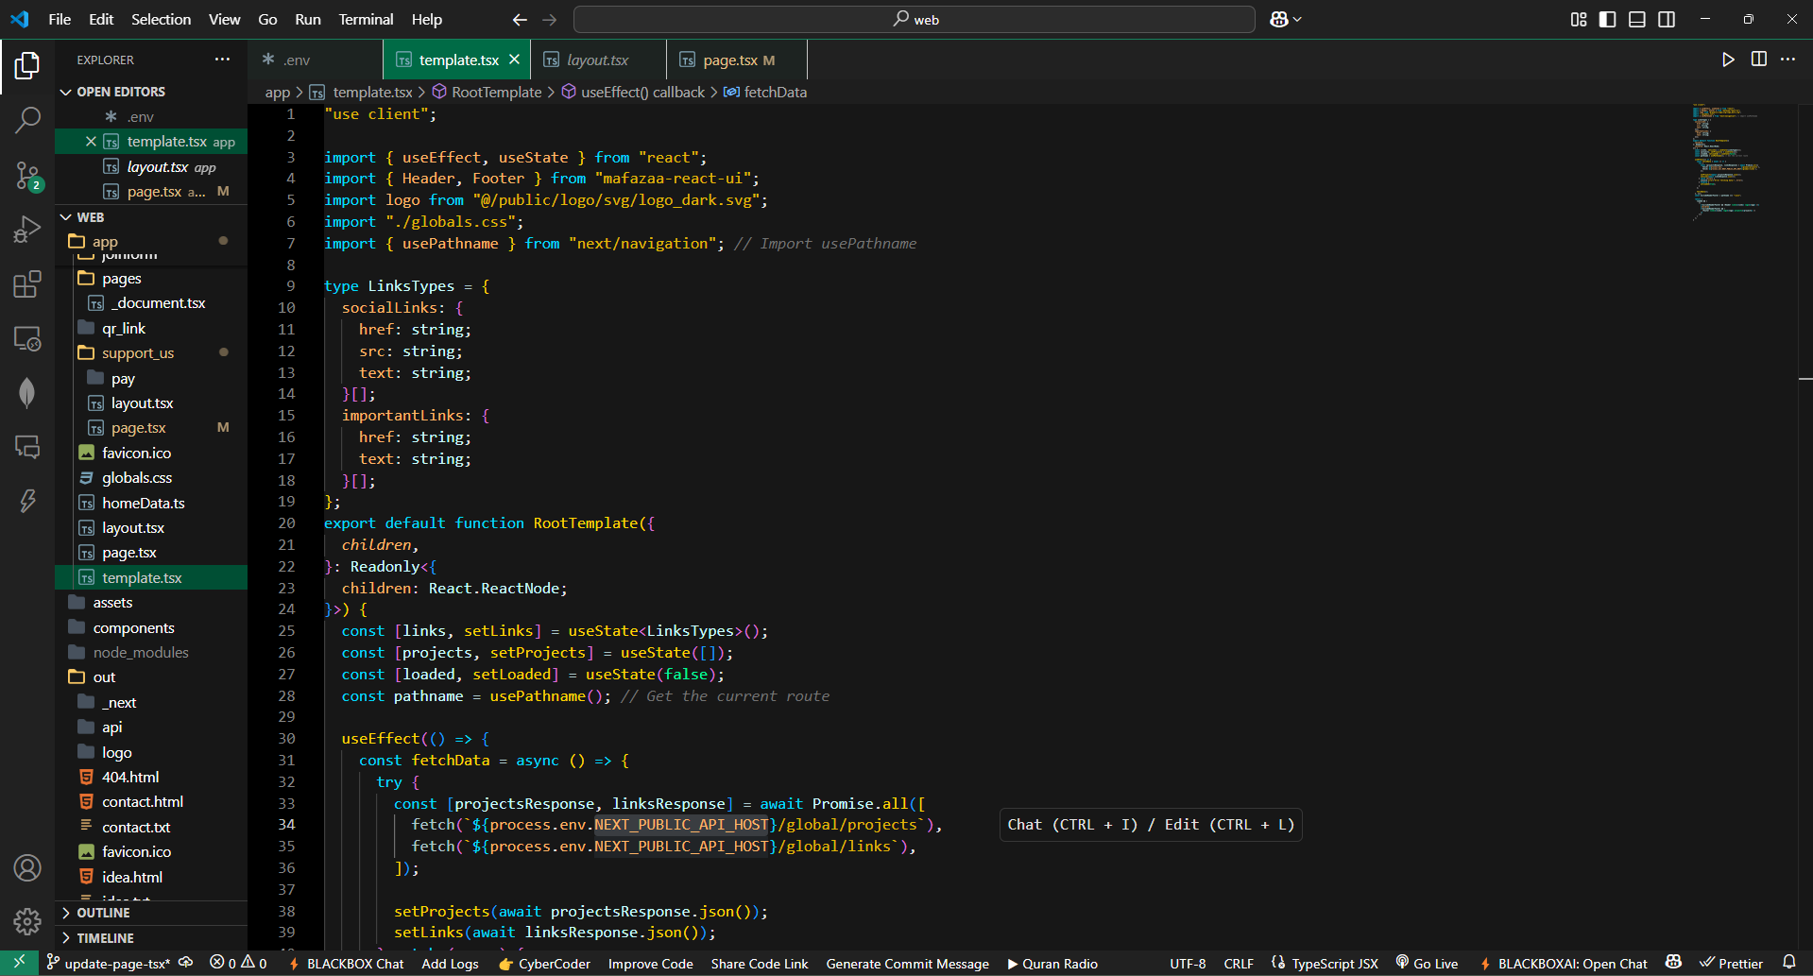The image size is (1813, 976).
Task: Switch to the layout.tsx tab
Action: pos(597,60)
